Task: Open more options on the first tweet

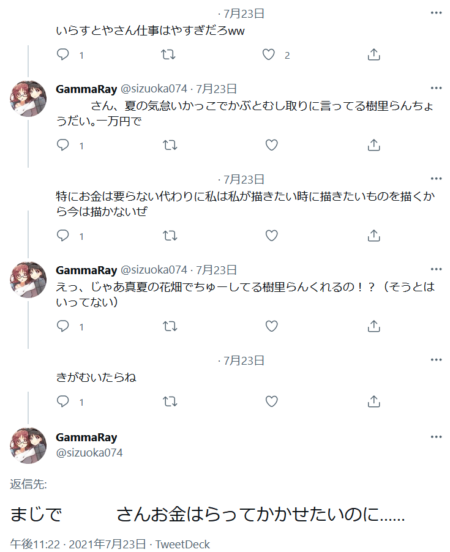Action: pyautogui.click(x=436, y=14)
